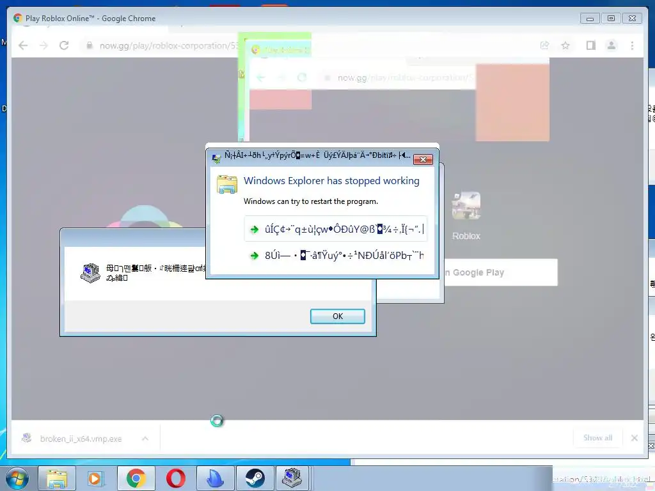Viewport: 655px width, 491px height.
Task: Open Chrome three-dot menu
Action: pyautogui.click(x=632, y=45)
